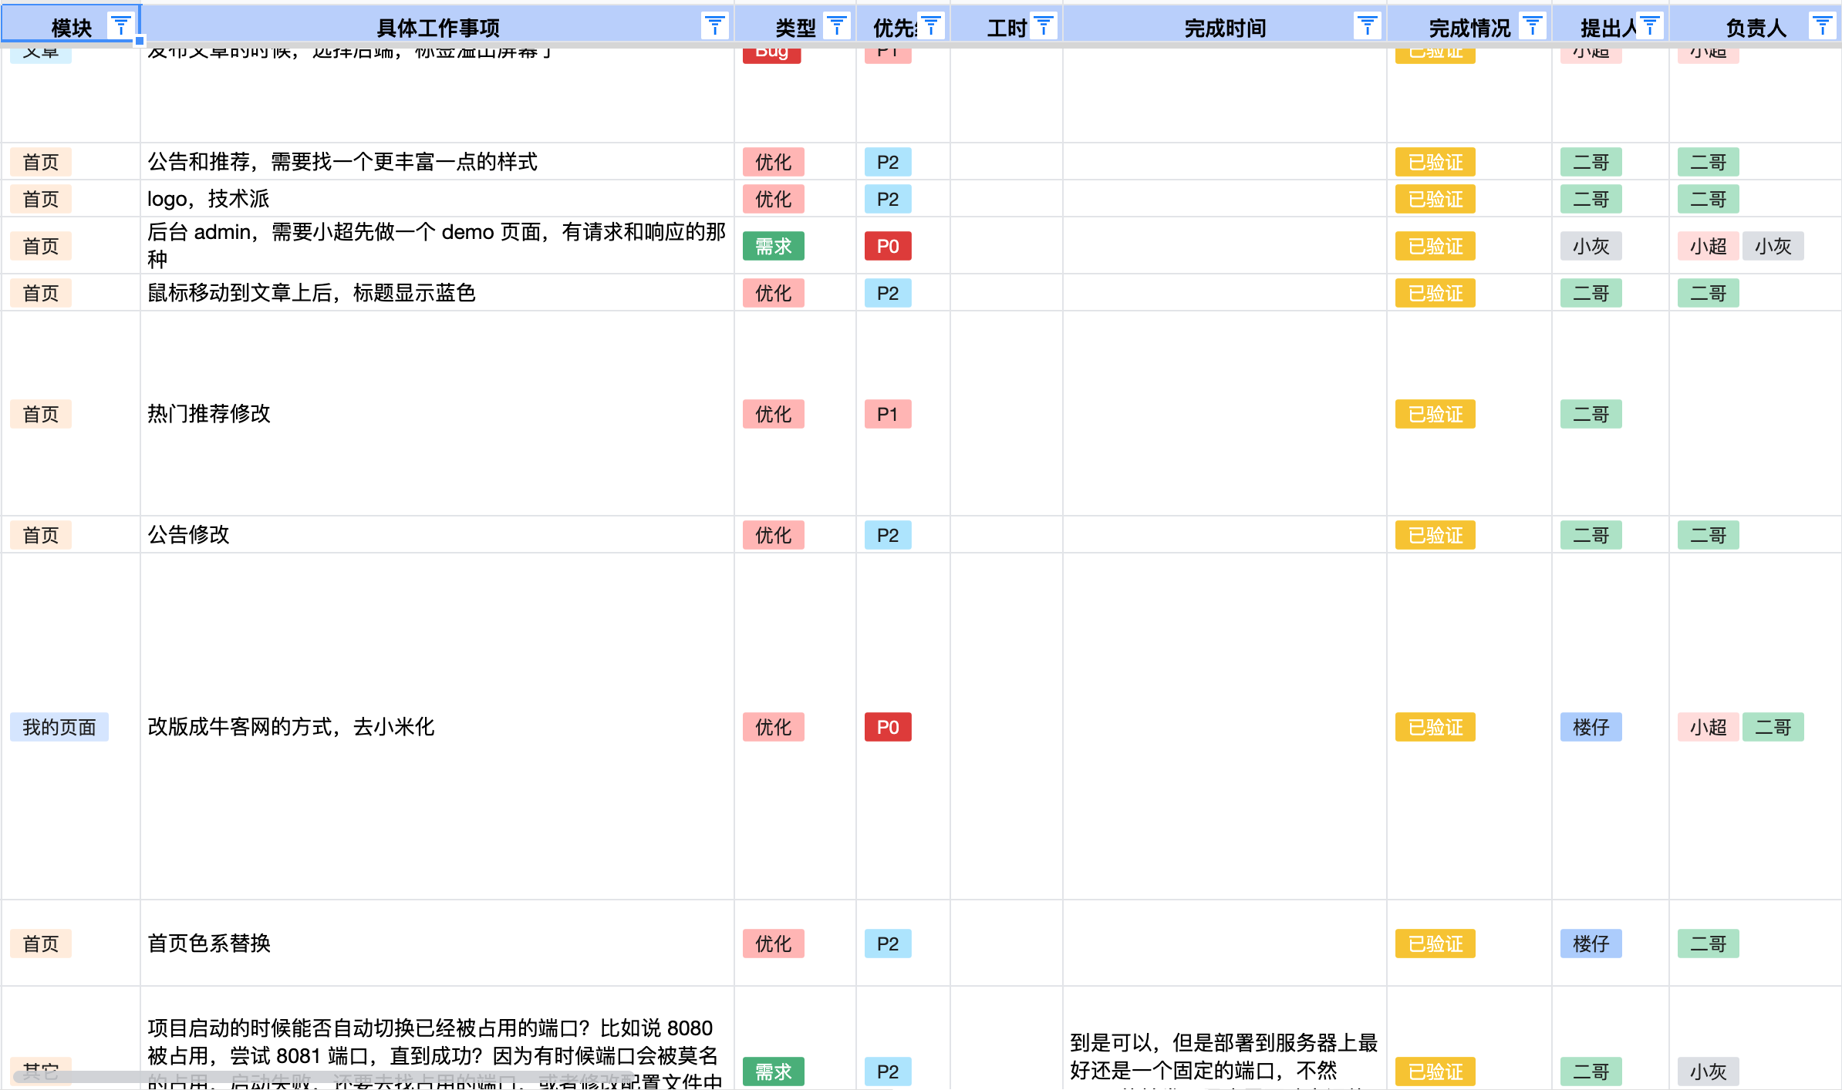Click the 类型 column filter icon
Screen dimensions: 1842x1090
point(836,27)
